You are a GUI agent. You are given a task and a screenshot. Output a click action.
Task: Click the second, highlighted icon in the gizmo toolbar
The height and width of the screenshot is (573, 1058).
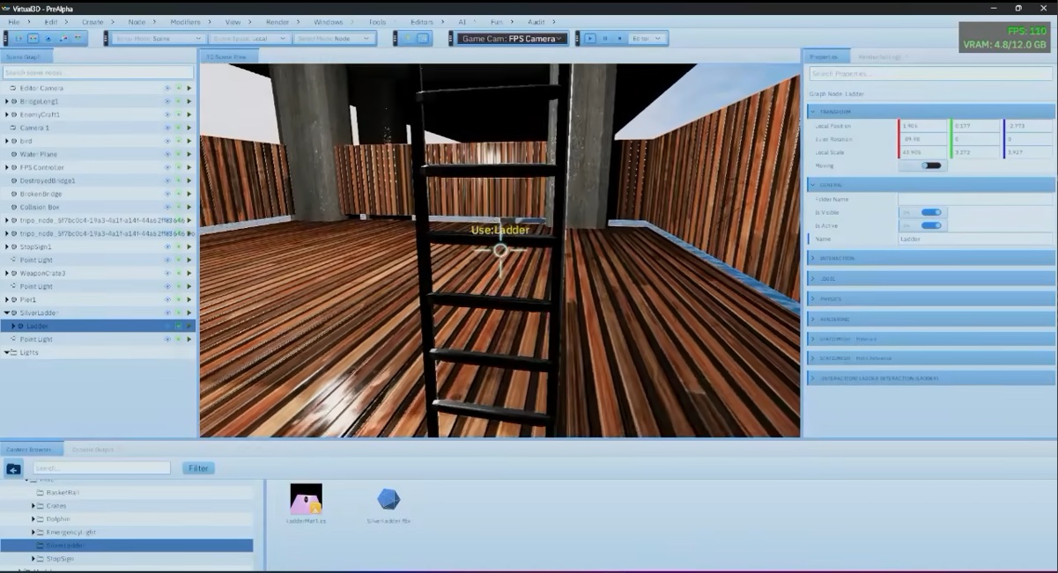click(33, 39)
